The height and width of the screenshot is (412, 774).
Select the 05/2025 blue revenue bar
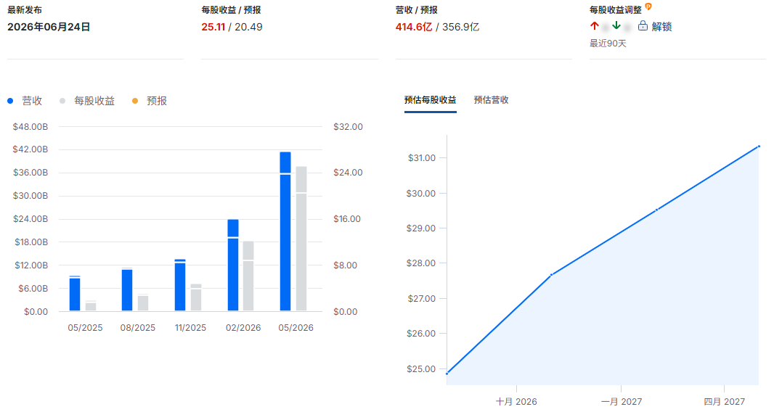tap(75, 294)
